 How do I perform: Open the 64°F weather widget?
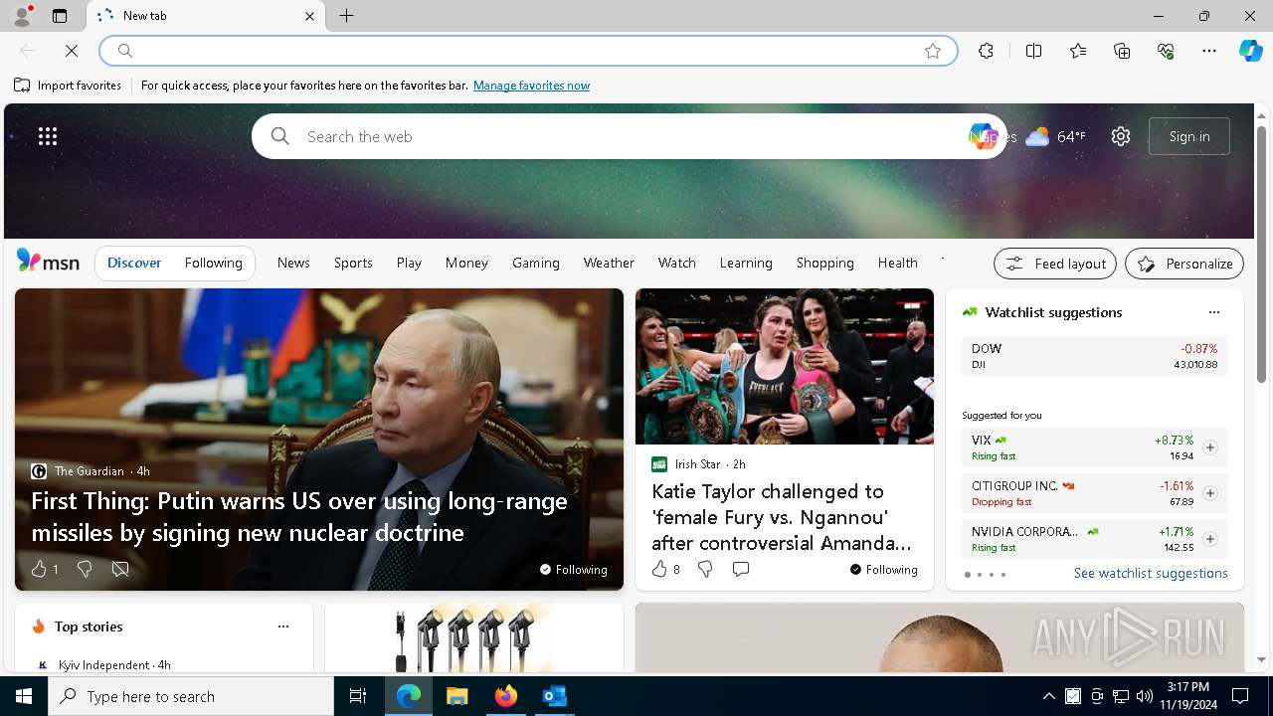pos(1055,136)
